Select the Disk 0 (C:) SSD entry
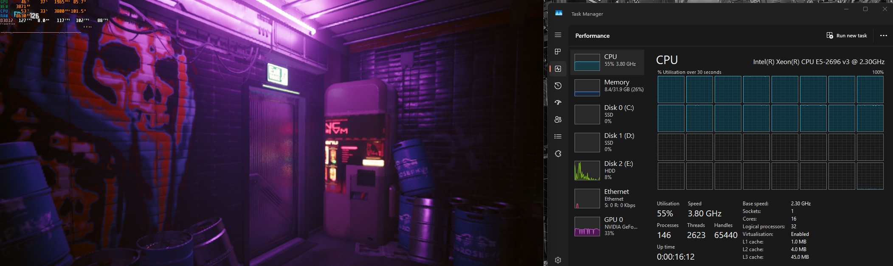 [607, 115]
